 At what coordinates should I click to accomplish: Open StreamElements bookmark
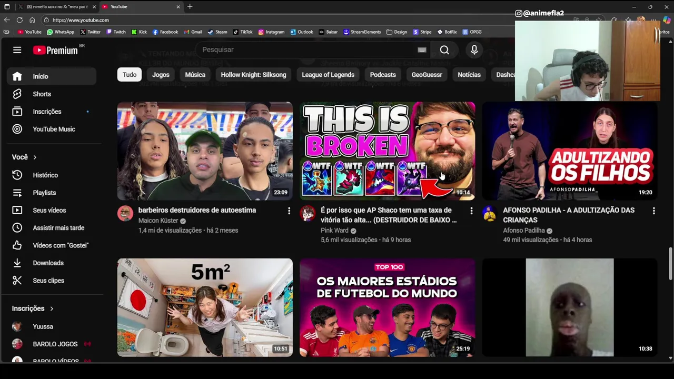(362, 32)
